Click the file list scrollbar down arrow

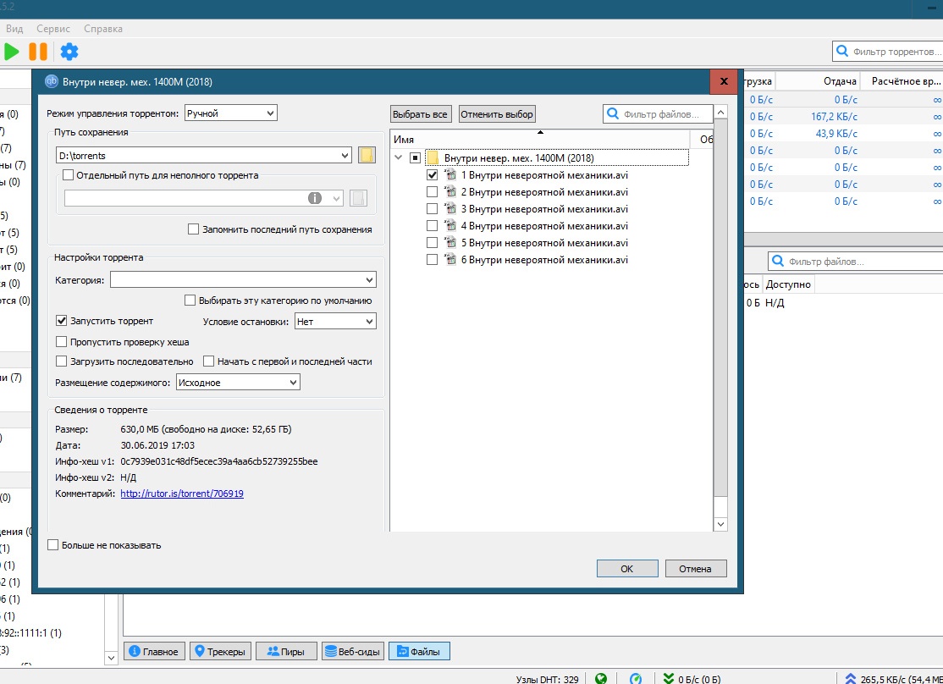[720, 524]
